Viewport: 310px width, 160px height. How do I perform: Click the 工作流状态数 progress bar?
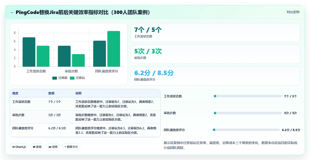pyautogui.click(x=248, y=96)
